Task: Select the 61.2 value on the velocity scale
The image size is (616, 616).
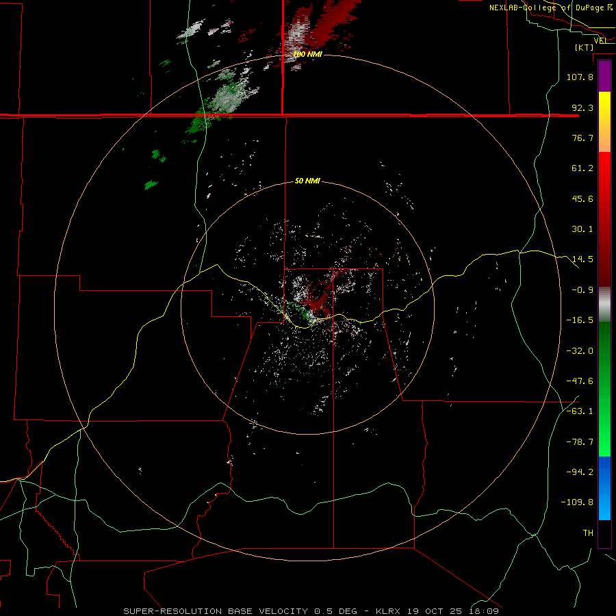Action: click(582, 168)
